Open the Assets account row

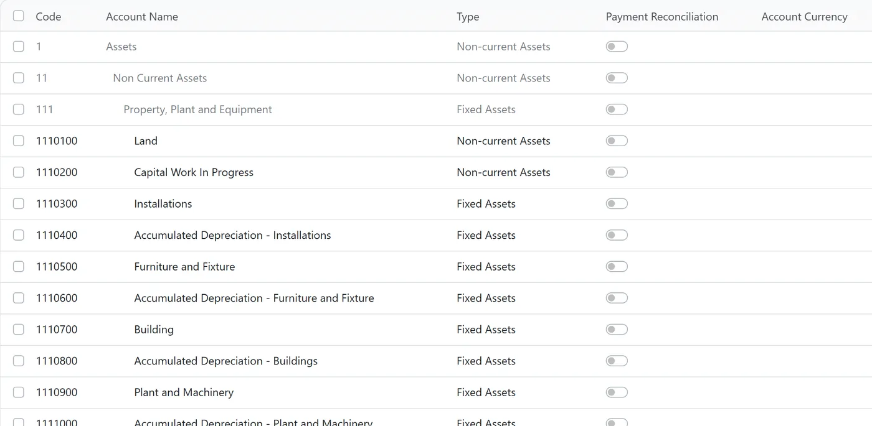pos(121,47)
